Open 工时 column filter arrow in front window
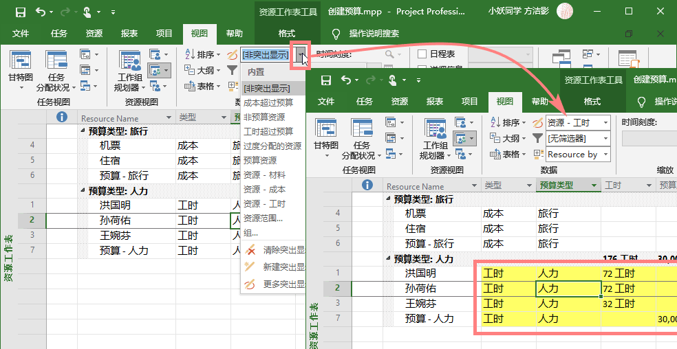The image size is (677, 349). pyautogui.click(x=649, y=186)
